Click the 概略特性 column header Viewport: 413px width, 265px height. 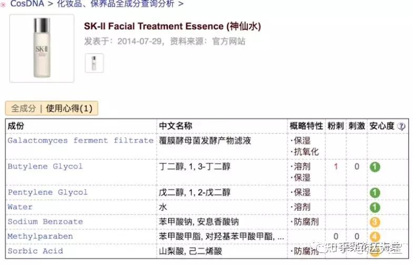306,126
